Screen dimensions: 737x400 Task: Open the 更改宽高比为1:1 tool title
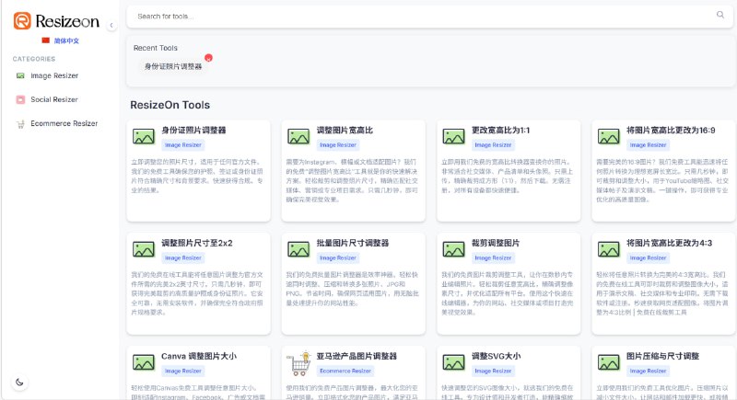[x=500, y=131]
